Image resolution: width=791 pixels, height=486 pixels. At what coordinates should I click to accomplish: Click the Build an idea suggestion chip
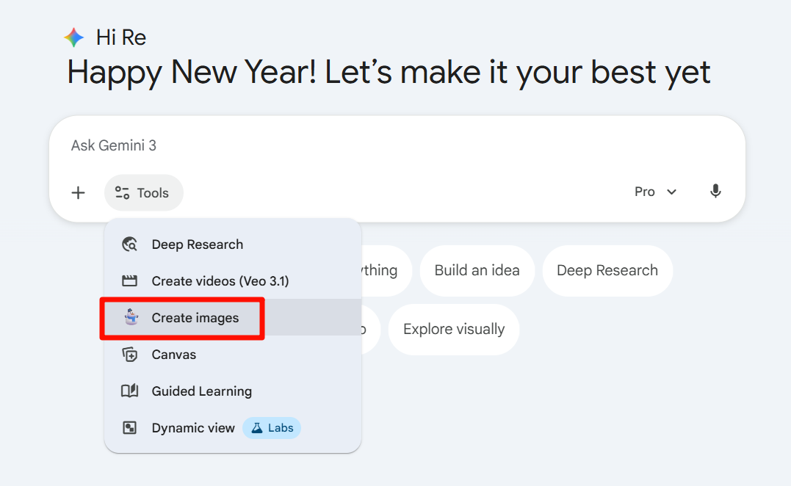[477, 270]
